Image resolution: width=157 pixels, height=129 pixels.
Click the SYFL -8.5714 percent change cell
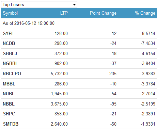(148, 33)
